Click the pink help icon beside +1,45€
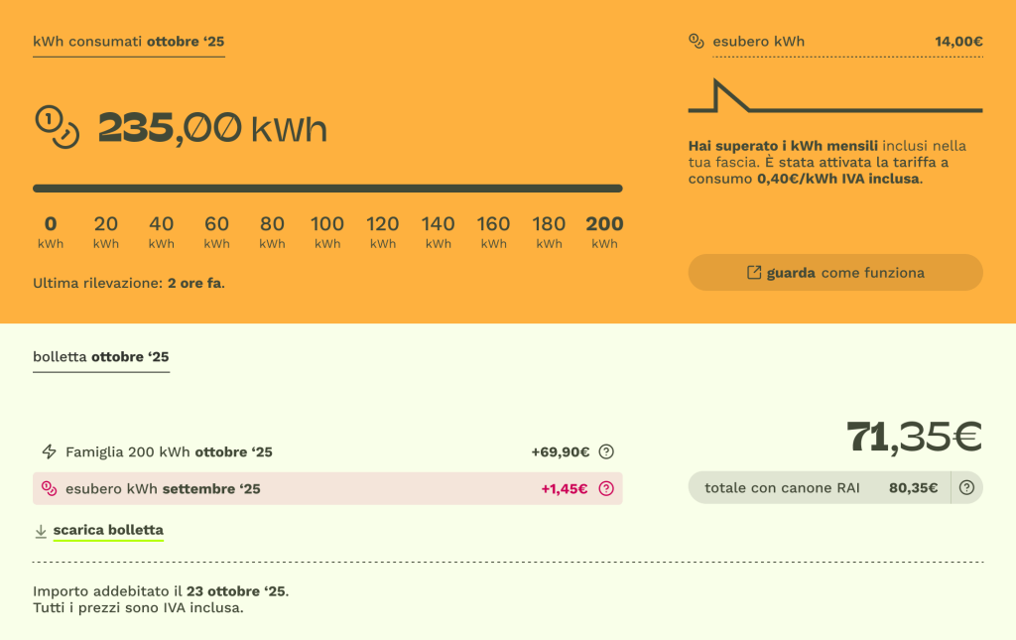This screenshot has width=1016, height=640. (x=606, y=488)
